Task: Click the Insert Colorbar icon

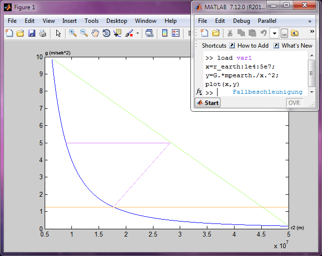Action: pos(165,33)
